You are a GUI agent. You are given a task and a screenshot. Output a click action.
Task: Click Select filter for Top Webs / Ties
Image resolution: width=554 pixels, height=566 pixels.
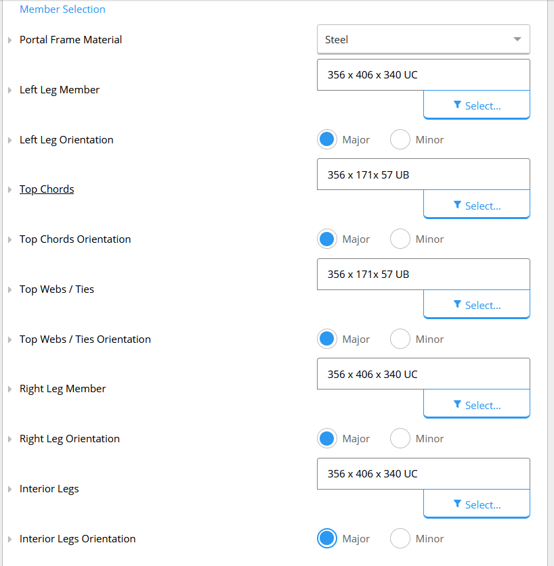[x=477, y=304]
